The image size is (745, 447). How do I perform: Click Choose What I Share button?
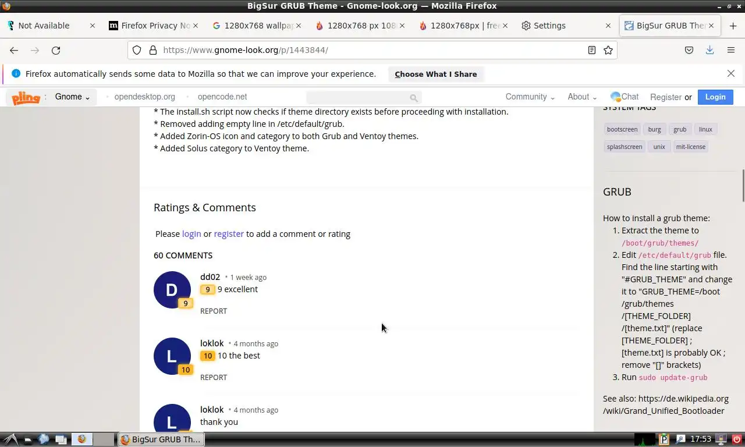[x=435, y=74]
